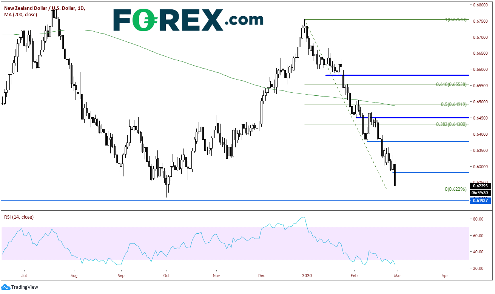Click the Dec label on time axis
This screenshot has height=294, width=495.
262,276
